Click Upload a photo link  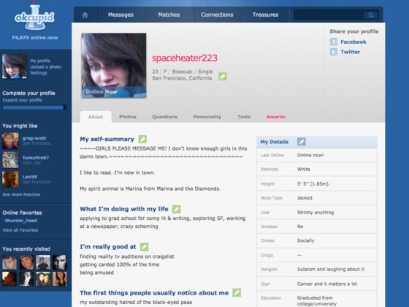(45, 67)
